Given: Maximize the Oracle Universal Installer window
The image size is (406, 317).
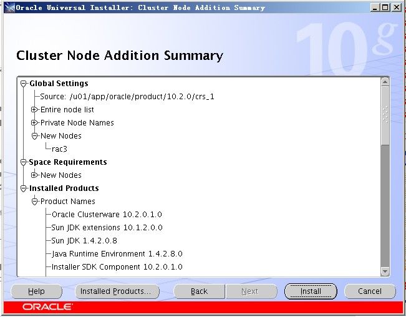Looking at the screenshot, I should (385, 7).
